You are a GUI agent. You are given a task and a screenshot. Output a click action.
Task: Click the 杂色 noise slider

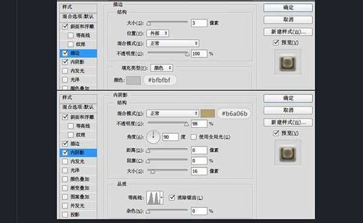tap(167, 210)
